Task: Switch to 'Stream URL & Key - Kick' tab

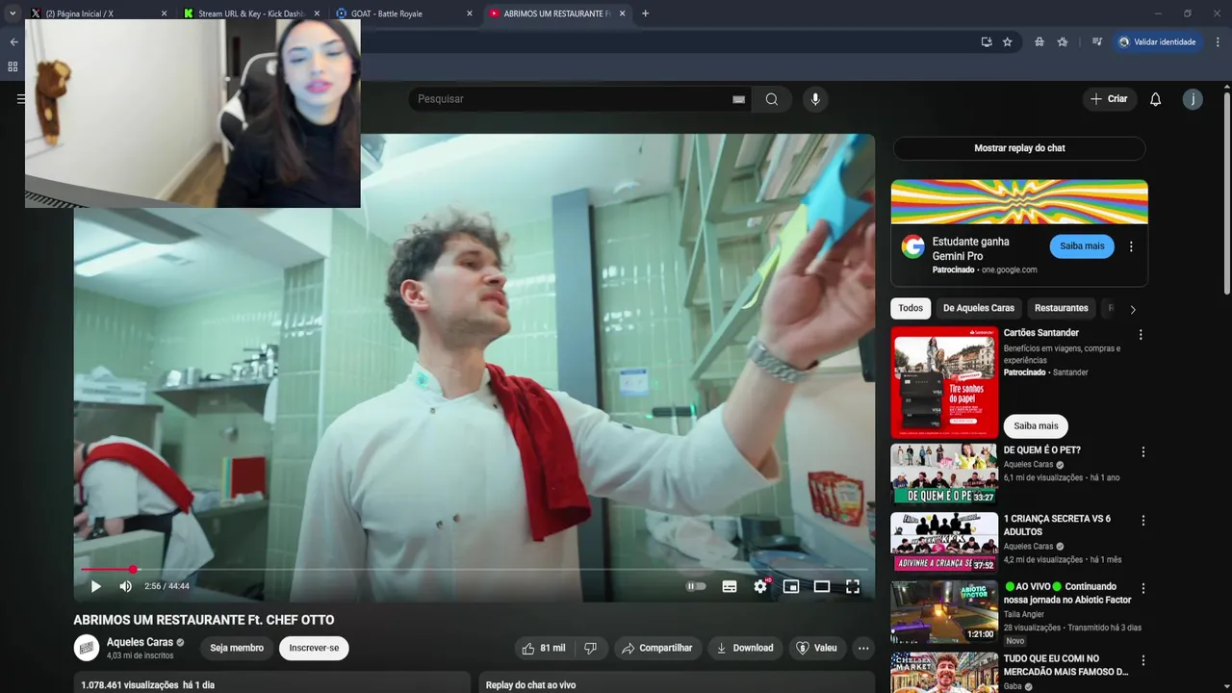Action: click(x=250, y=13)
